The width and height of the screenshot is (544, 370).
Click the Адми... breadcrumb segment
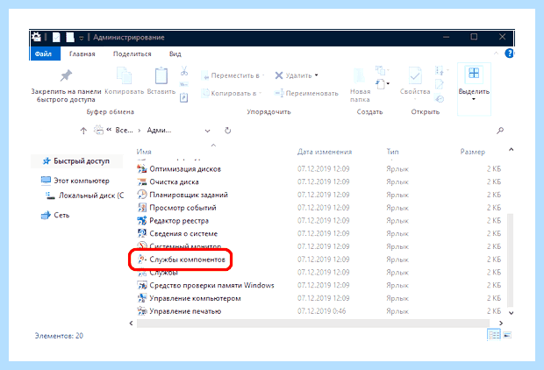(x=159, y=131)
